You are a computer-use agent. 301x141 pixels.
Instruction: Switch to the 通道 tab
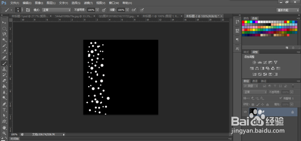255,81
